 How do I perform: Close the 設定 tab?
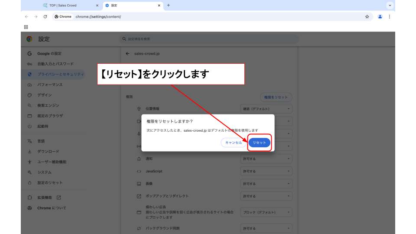click(x=159, y=5)
